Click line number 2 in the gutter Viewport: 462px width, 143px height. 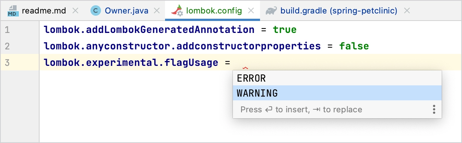[x=8, y=46]
